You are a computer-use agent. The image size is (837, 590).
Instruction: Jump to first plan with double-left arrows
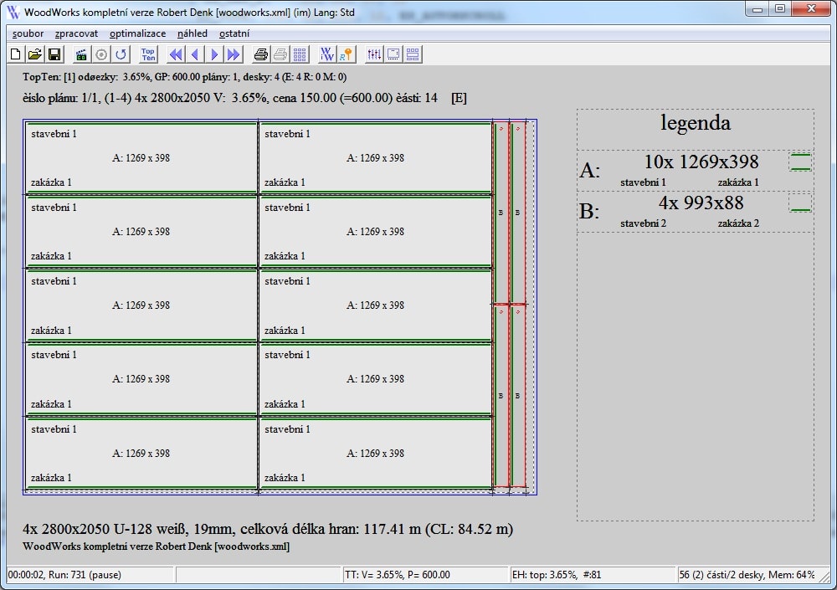pos(176,54)
